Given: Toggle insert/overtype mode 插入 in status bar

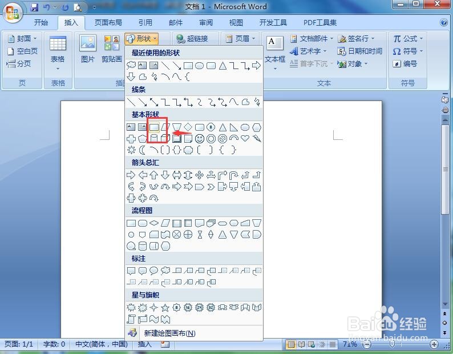Looking at the screenshot, I should [144, 344].
